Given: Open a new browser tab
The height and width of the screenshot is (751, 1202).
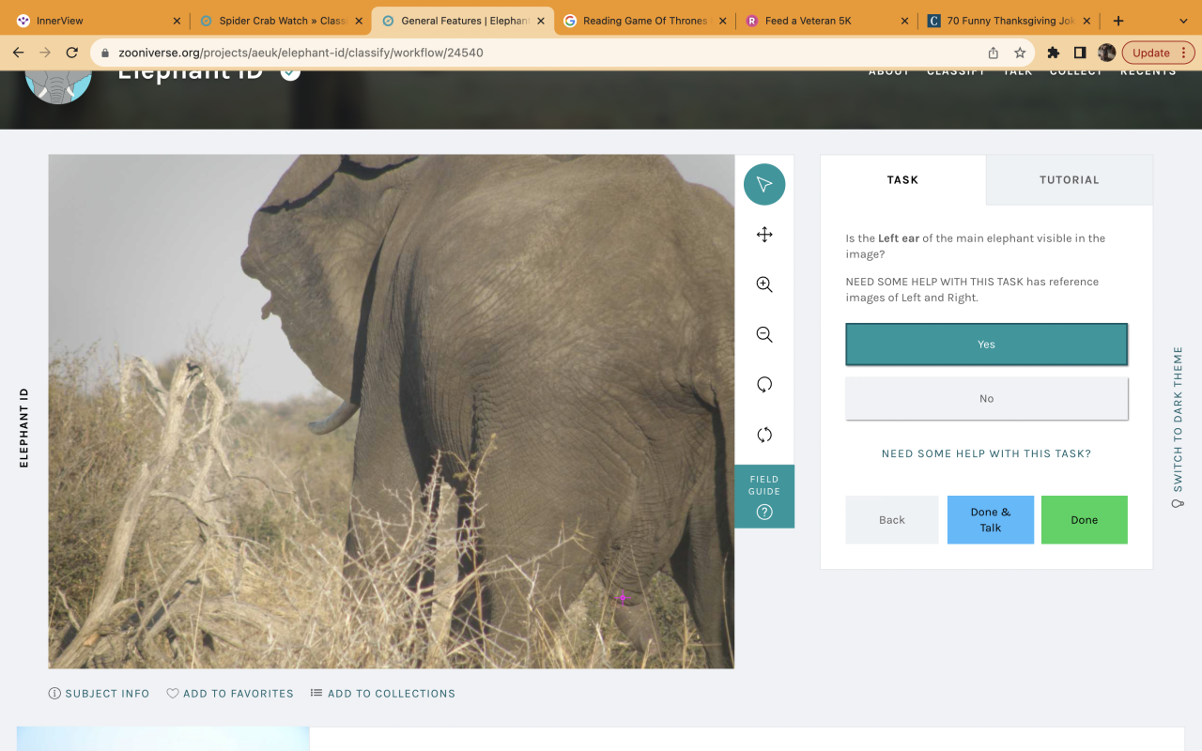Looking at the screenshot, I should (x=1118, y=21).
